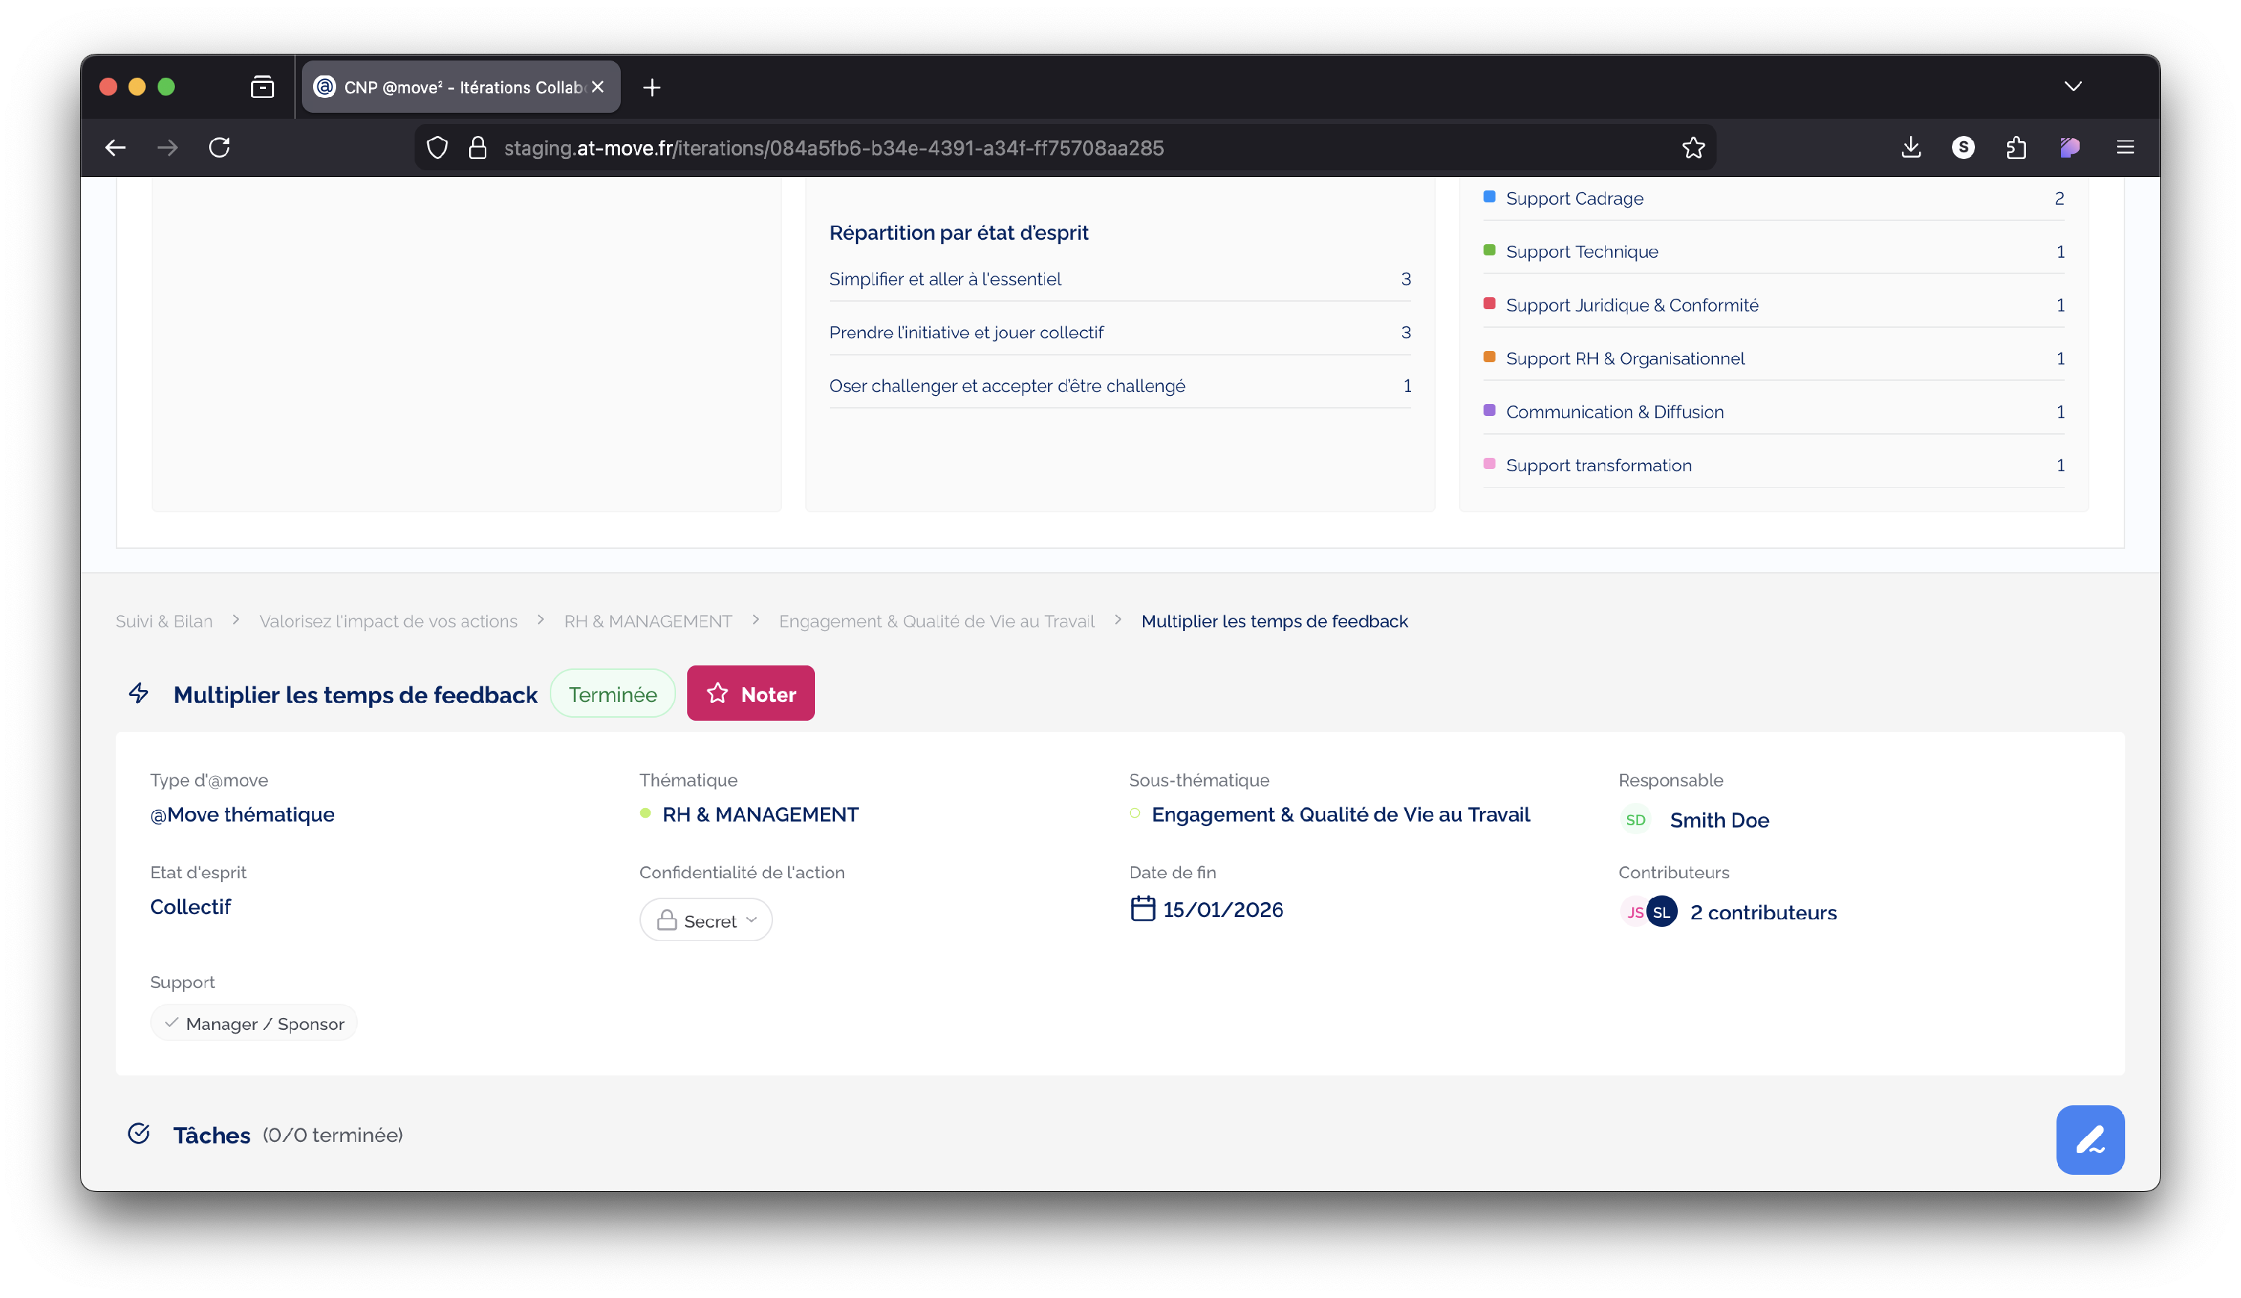Image resolution: width=2241 pixels, height=1298 pixels.
Task: Expand the list-all-tabs chevron
Action: [2072, 86]
